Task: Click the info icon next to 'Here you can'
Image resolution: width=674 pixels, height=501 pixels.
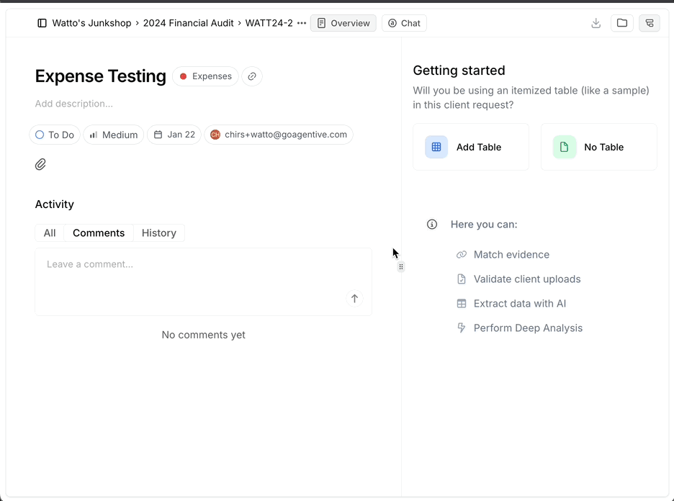Action: click(431, 224)
